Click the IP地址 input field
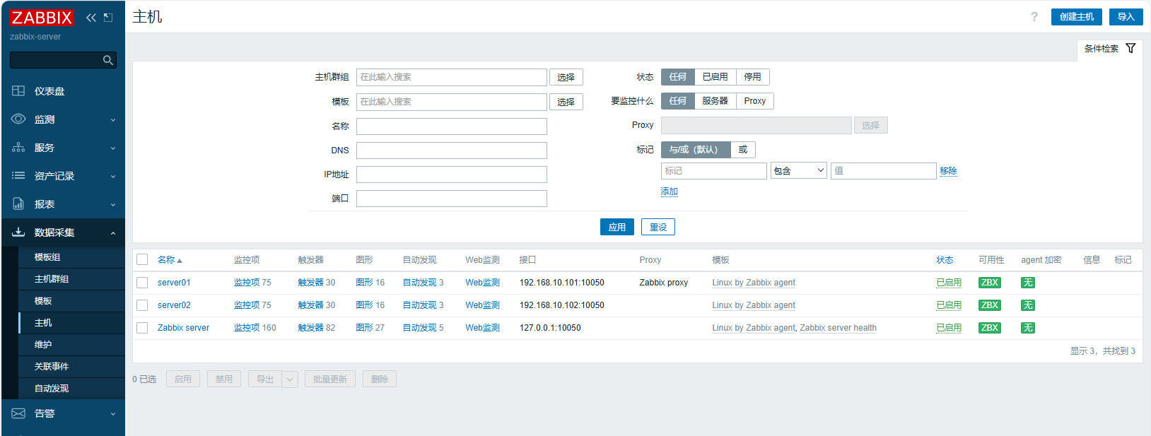The width and height of the screenshot is (1151, 436). click(x=452, y=175)
